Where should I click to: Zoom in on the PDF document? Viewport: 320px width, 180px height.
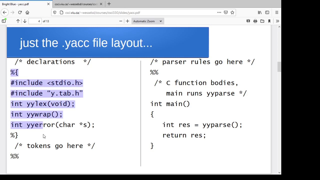click(127, 21)
